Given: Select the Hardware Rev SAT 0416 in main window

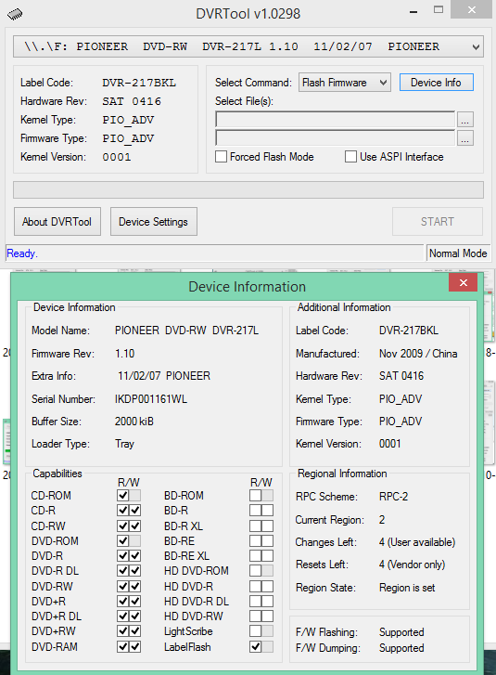Looking at the screenshot, I should click(132, 101).
